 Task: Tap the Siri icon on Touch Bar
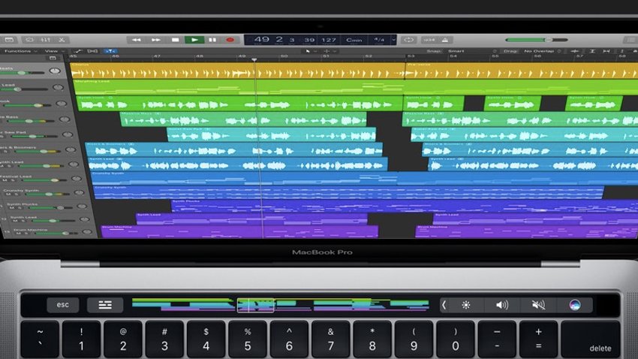(574, 305)
